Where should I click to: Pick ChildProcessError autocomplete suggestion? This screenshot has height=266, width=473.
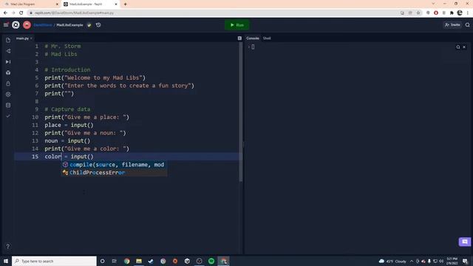pos(115,172)
